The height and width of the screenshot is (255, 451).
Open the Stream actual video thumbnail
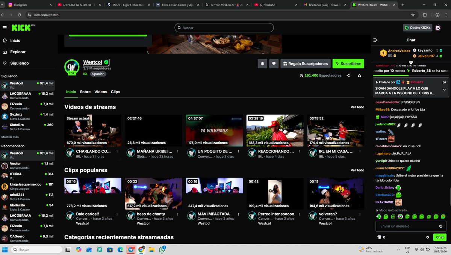click(x=93, y=130)
